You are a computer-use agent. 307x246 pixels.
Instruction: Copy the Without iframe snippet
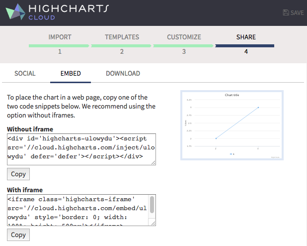[x=18, y=174]
